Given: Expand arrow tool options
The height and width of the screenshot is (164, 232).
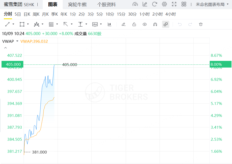Looking at the screenshot, I should 72,24.
